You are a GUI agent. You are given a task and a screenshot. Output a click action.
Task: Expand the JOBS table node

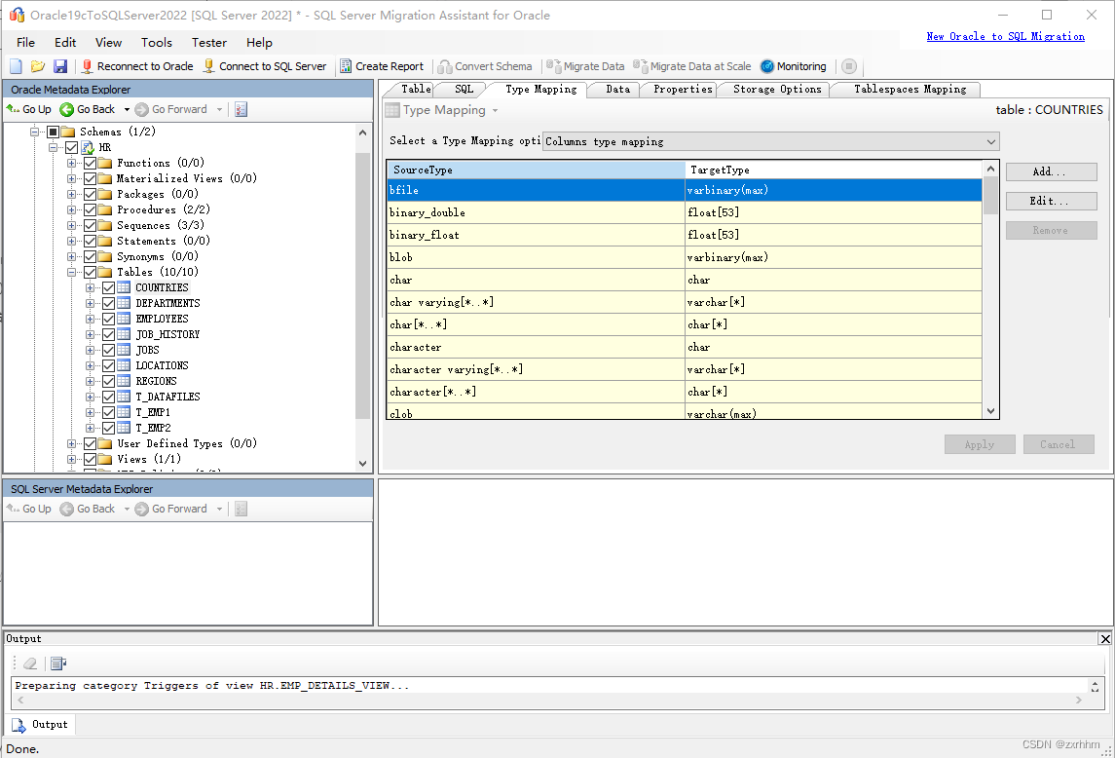click(90, 350)
